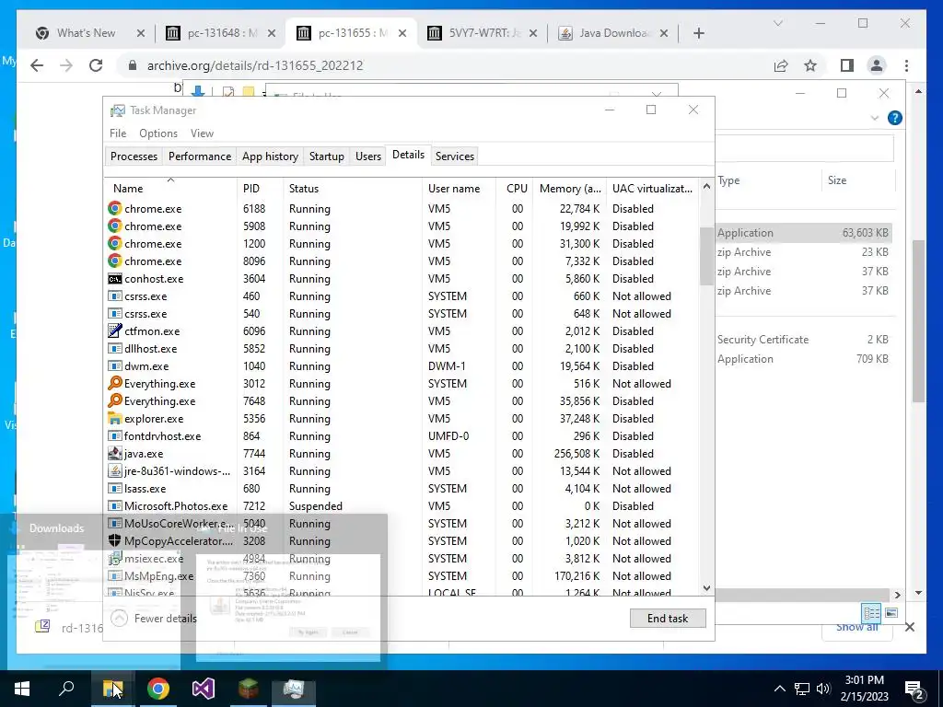The width and height of the screenshot is (943, 707).
Task: Select csrss.exe with PID 540
Action: (x=402, y=314)
